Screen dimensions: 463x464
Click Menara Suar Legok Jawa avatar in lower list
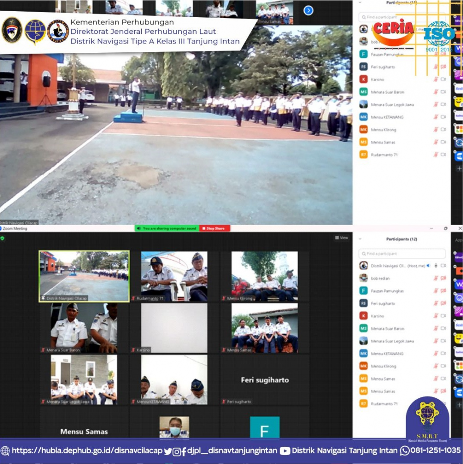click(363, 341)
